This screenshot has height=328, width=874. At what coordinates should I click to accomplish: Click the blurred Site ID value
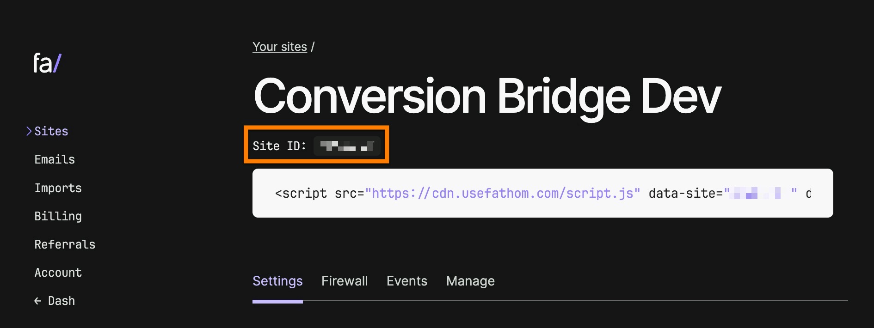347,146
